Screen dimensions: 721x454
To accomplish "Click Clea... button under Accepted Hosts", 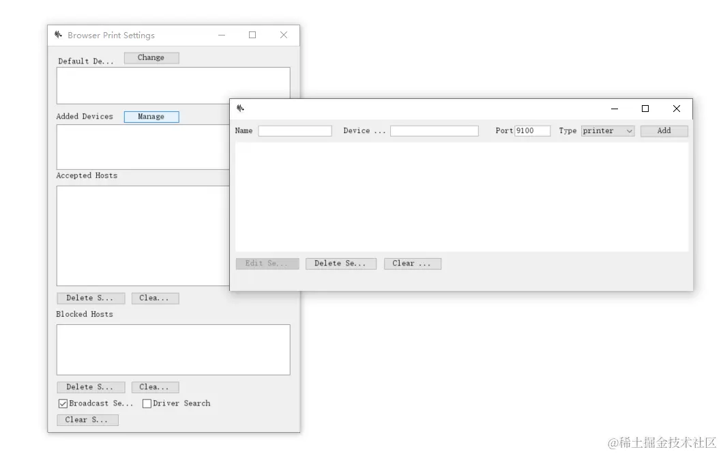I will pyautogui.click(x=155, y=298).
